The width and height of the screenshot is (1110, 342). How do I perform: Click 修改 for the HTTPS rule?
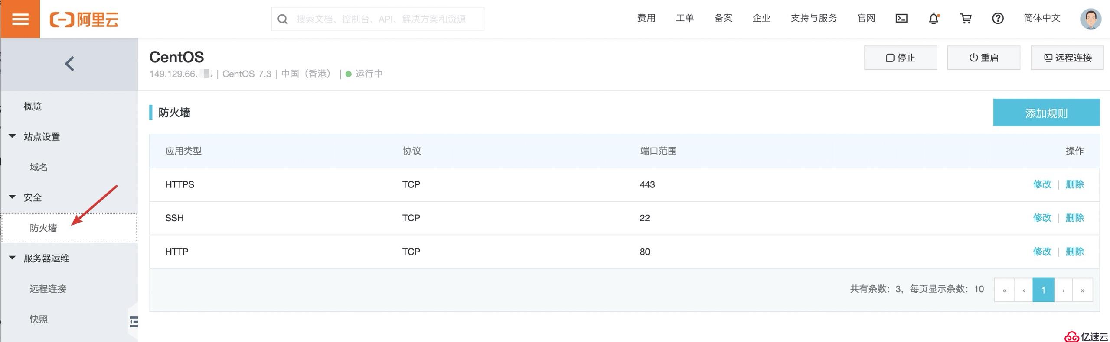(1042, 184)
